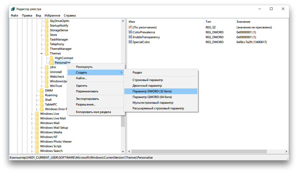
Task: Click the Webcheck folder icon
Action: point(47,77)
